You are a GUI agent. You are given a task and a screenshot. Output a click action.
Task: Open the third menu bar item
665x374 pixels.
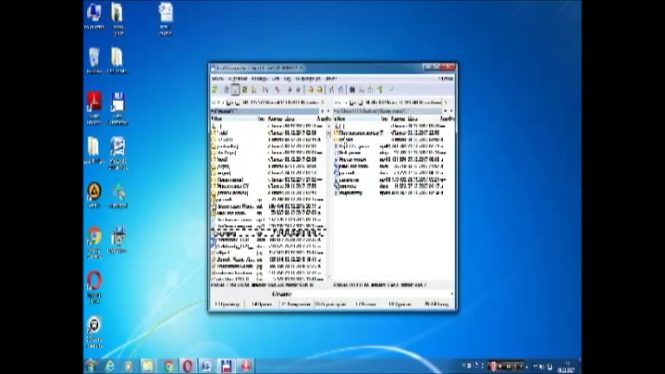[259, 79]
